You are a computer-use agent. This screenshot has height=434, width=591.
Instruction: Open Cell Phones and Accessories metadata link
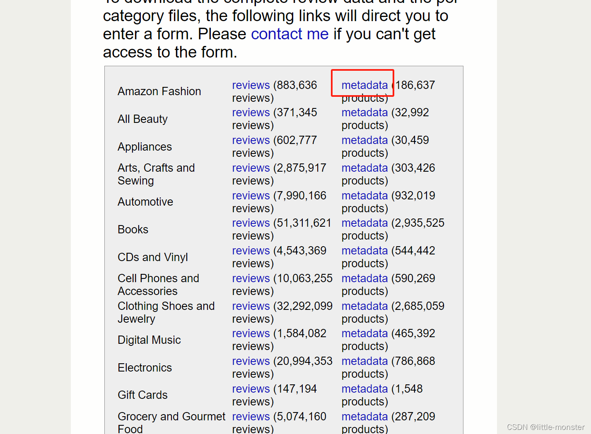364,278
